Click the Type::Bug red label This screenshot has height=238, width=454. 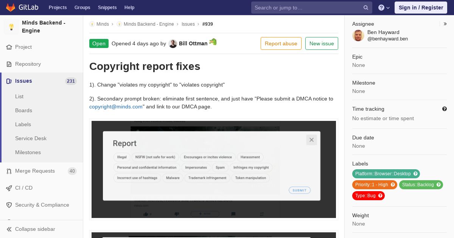click(x=365, y=196)
